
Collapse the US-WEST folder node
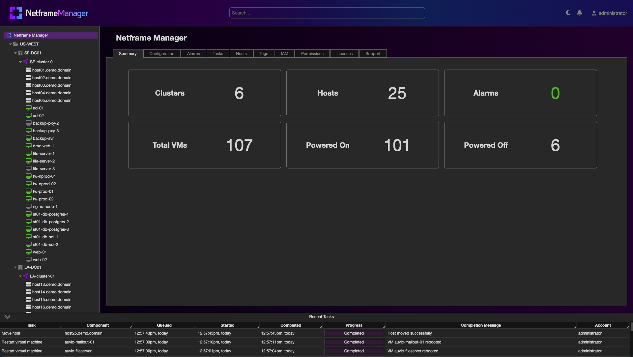[11, 44]
